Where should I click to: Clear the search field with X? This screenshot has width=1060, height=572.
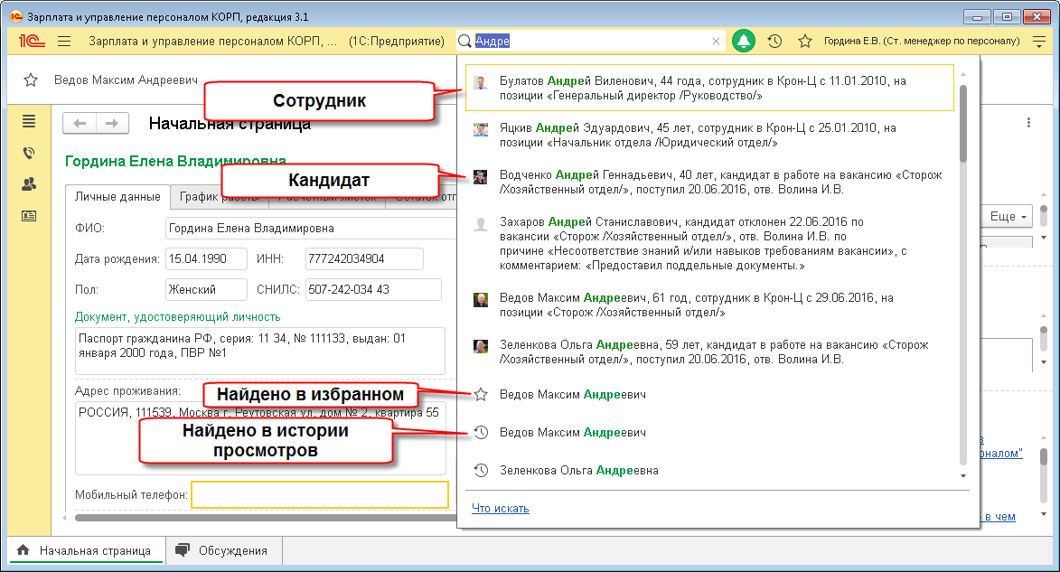tap(716, 42)
